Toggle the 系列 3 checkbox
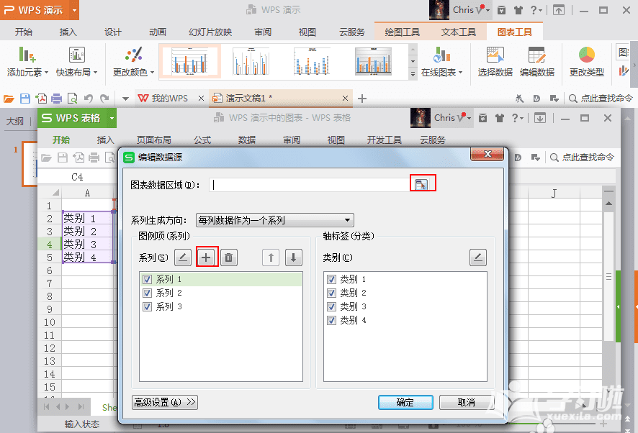Viewport: 638px width, 433px height. [148, 306]
